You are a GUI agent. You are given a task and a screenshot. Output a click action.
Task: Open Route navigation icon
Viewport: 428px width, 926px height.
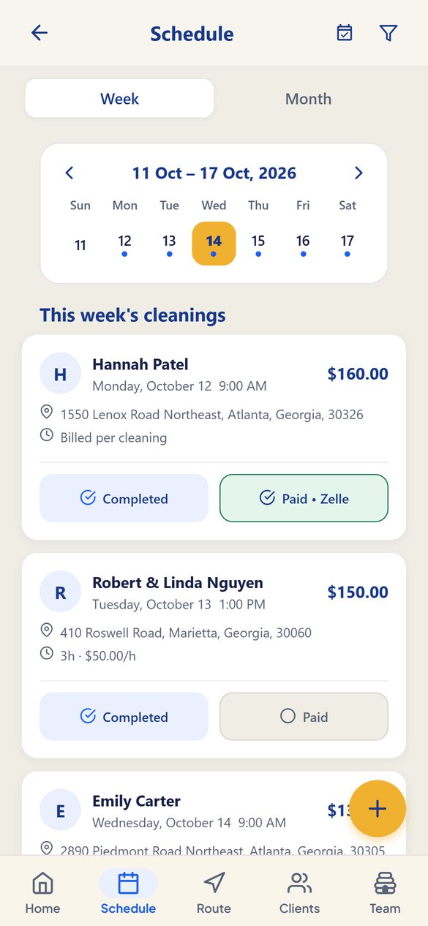point(214,892)
